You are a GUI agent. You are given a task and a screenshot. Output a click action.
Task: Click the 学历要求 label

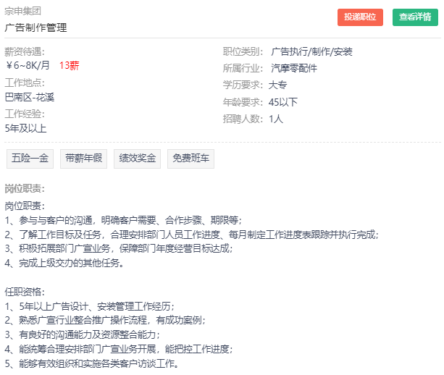(243, 85)
